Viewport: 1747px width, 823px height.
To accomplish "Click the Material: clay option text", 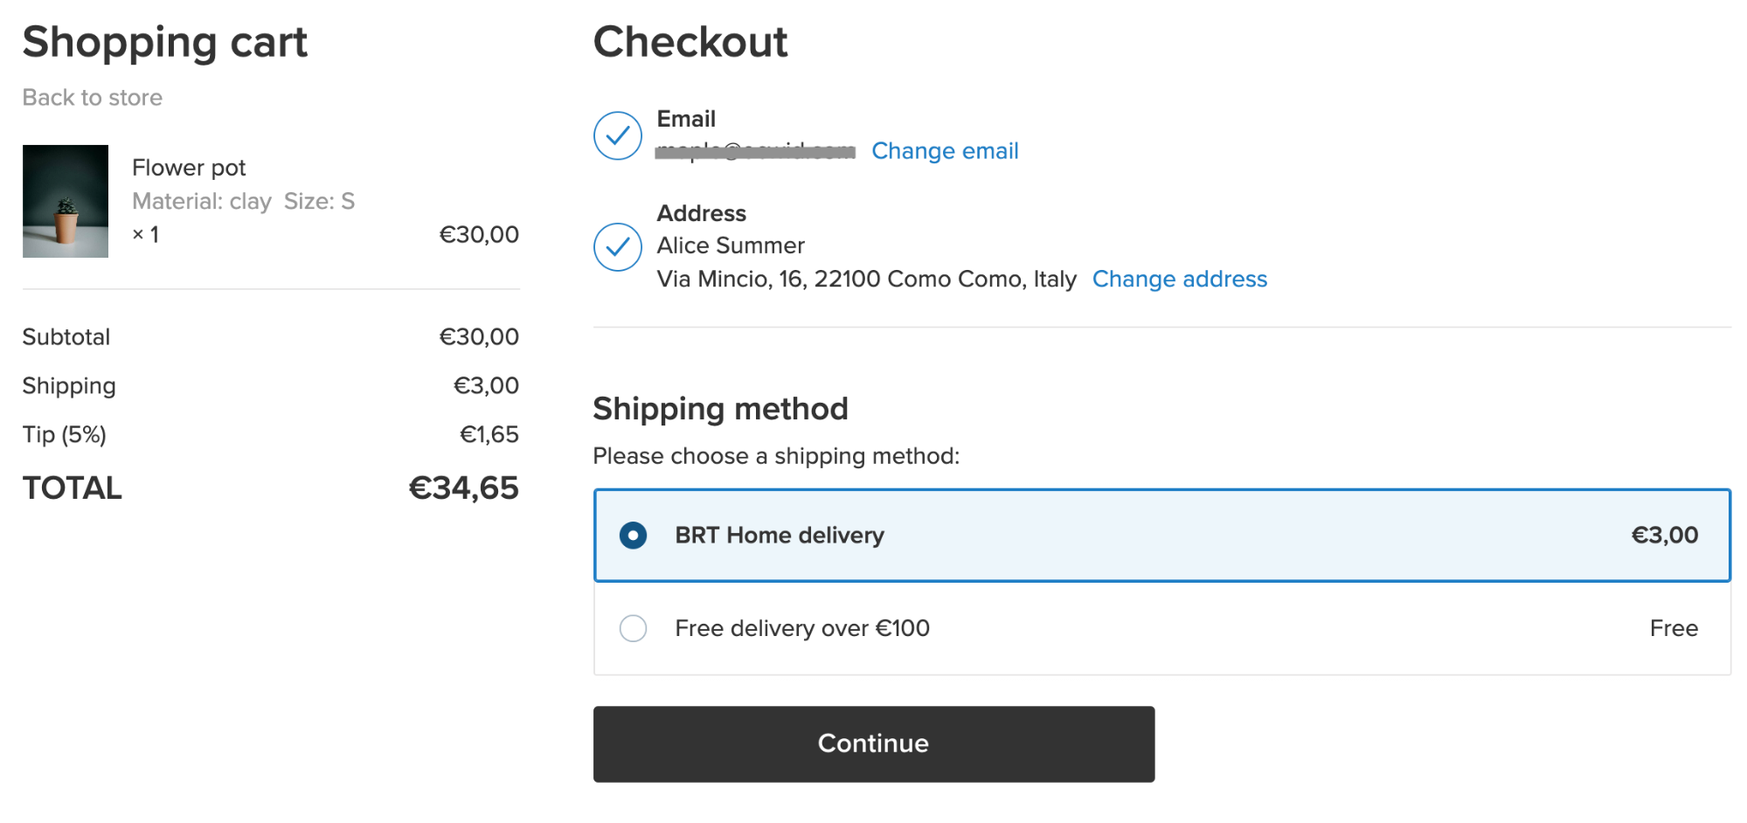I will click(202, 201).
